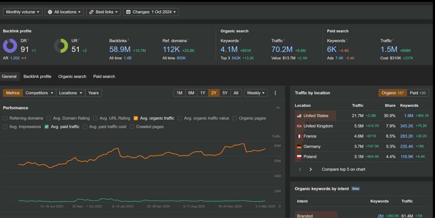The width and height of the screenshot is (435, 218).
Task: Open United States 1.8M keywords link
Action: point(409,116)
